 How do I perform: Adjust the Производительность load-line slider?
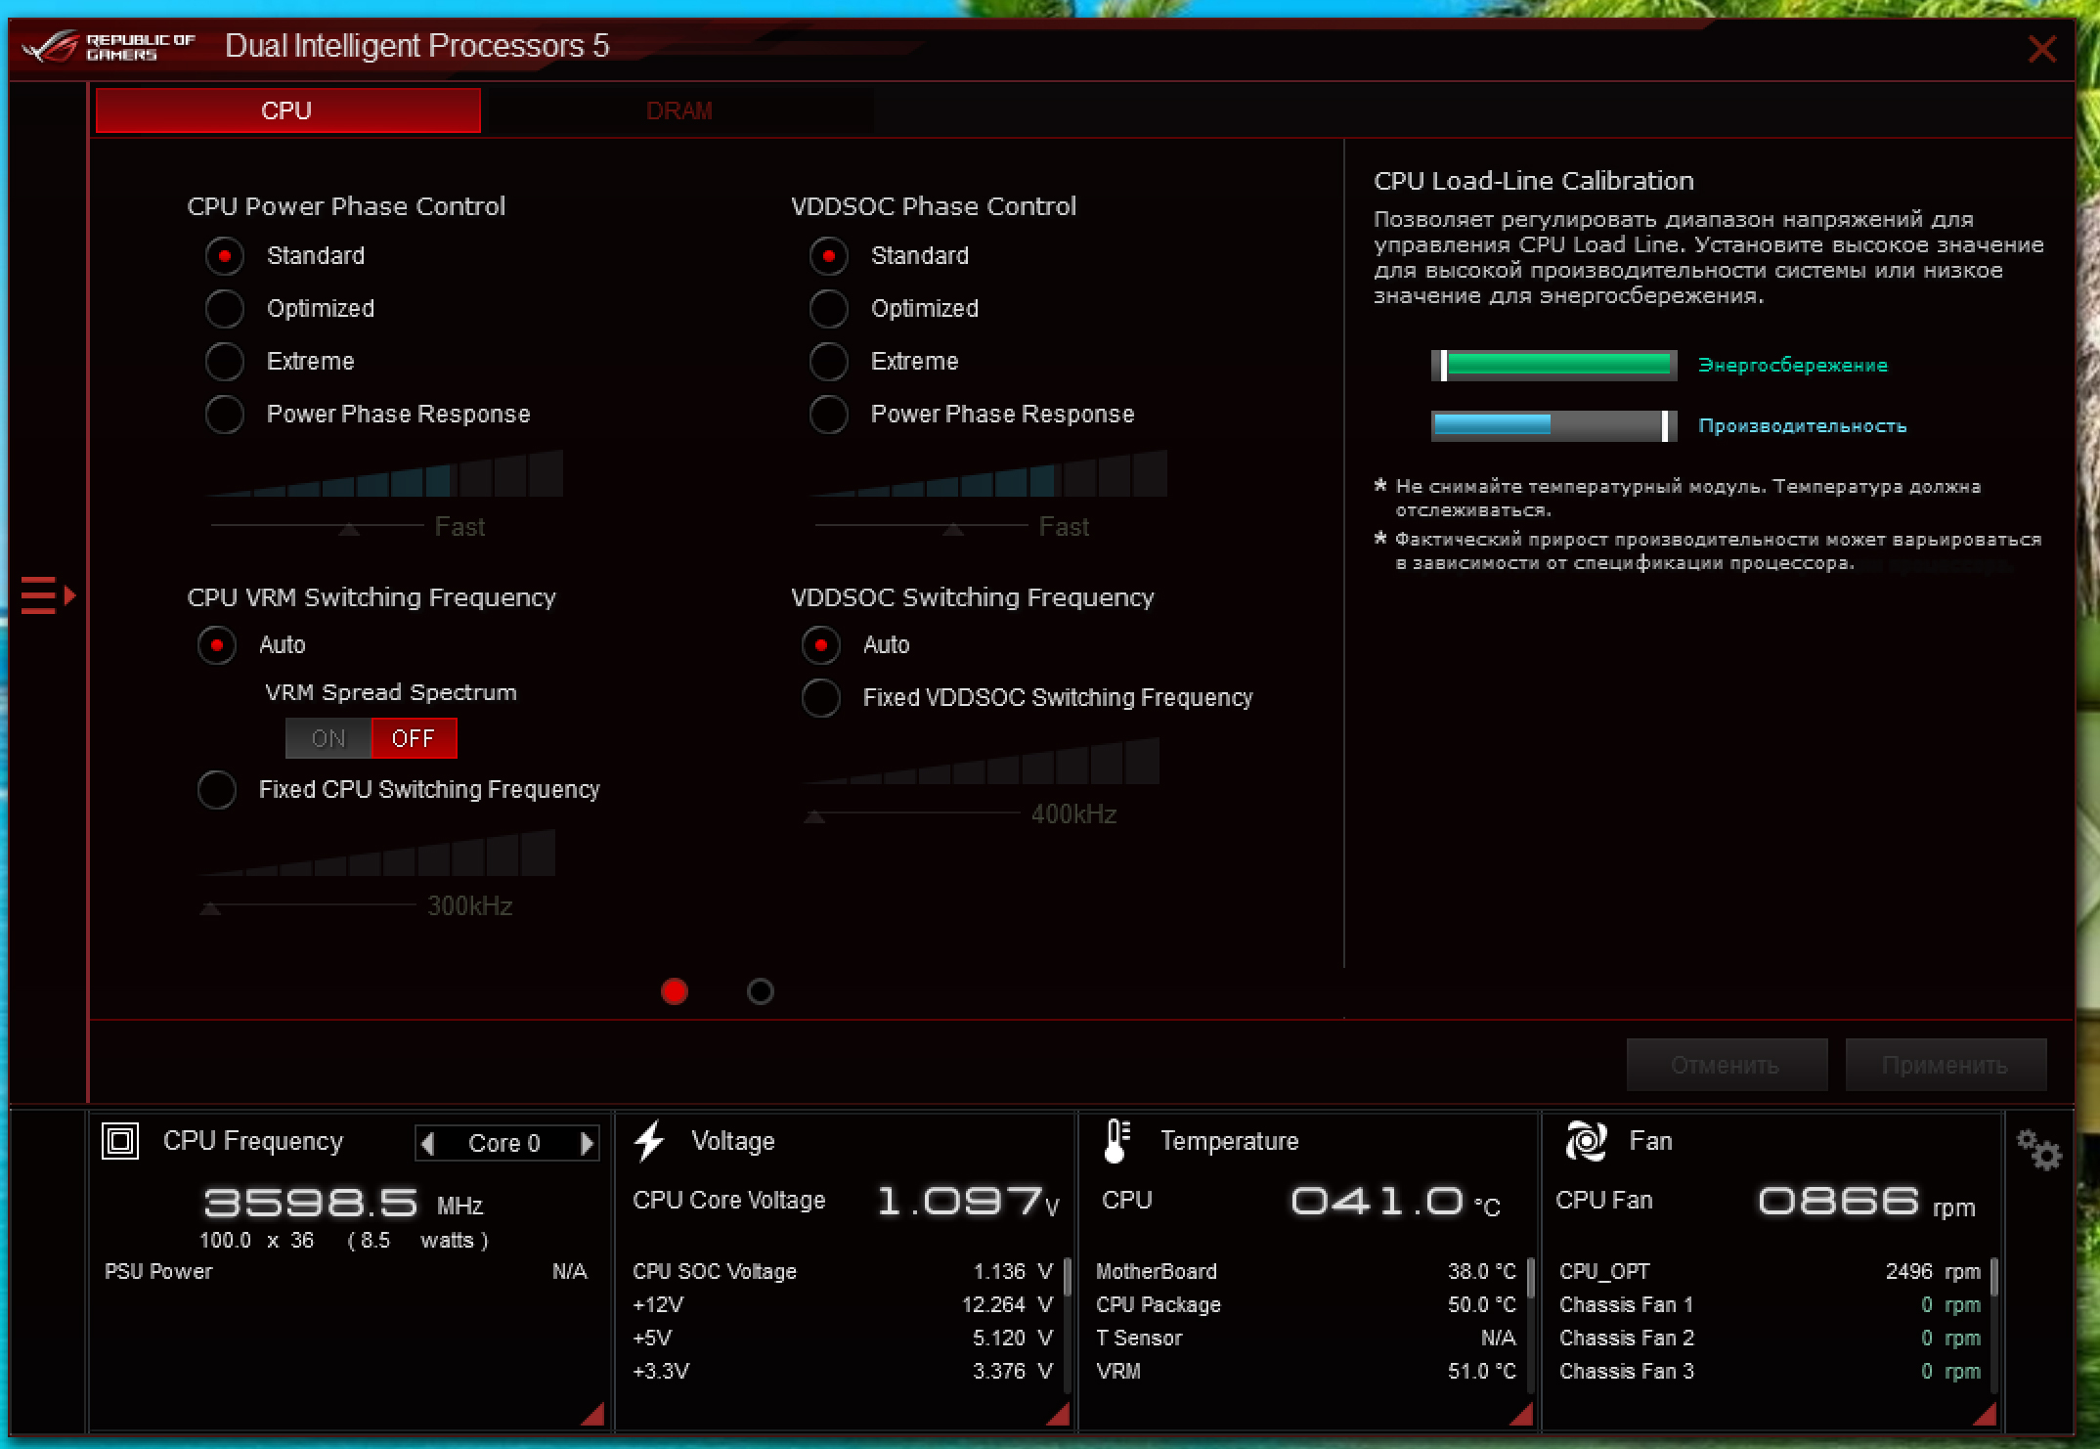(1664, 425)
